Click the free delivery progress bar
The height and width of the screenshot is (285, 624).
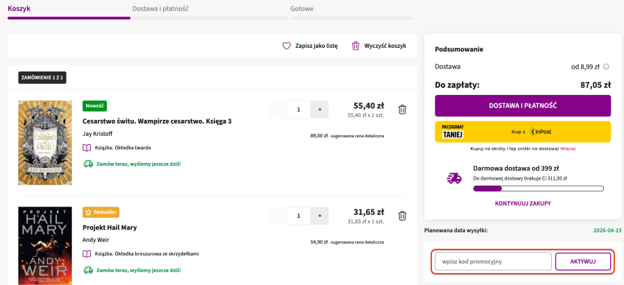click(x=538, y=188)
